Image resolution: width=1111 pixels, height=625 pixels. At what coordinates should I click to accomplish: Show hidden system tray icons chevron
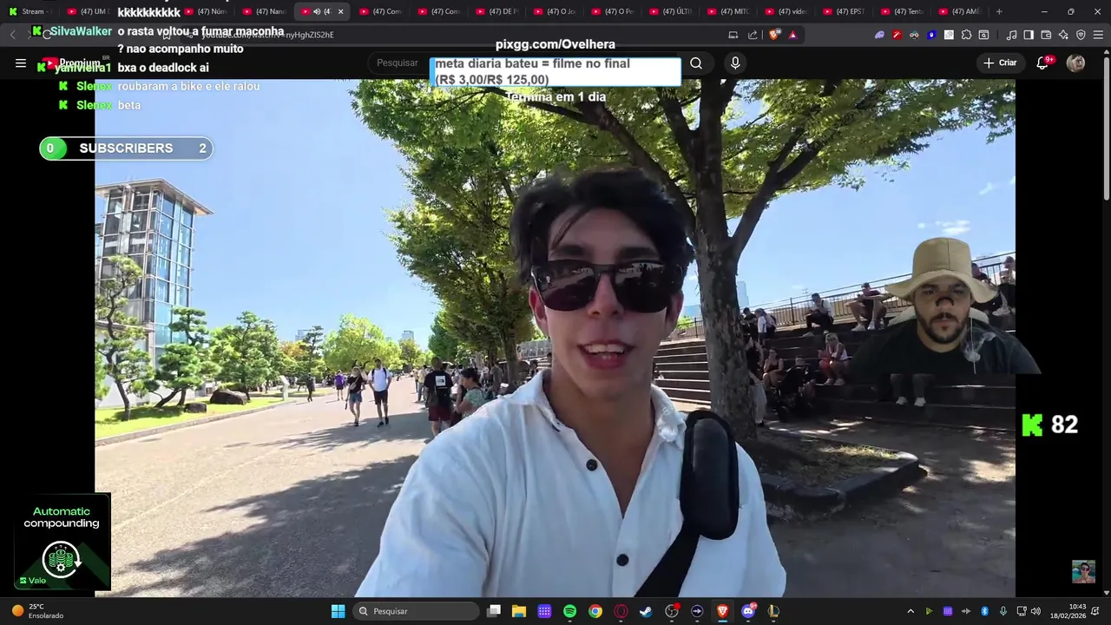click(910, 611)
